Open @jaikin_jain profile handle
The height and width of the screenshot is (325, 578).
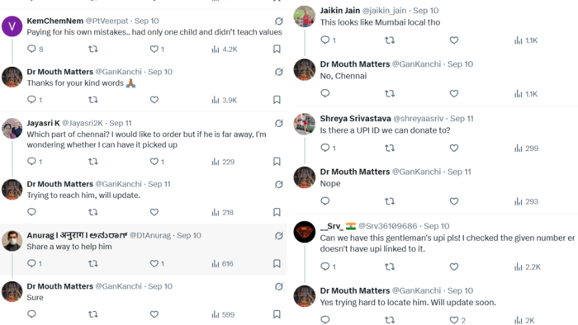[385, 11]
